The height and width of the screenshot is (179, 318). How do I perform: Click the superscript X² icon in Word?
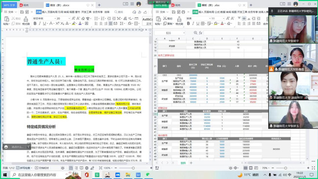pyautogui.click(x=57, y=24)
